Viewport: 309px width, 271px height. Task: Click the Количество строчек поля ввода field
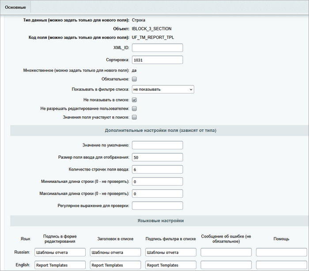coord(157,170)
